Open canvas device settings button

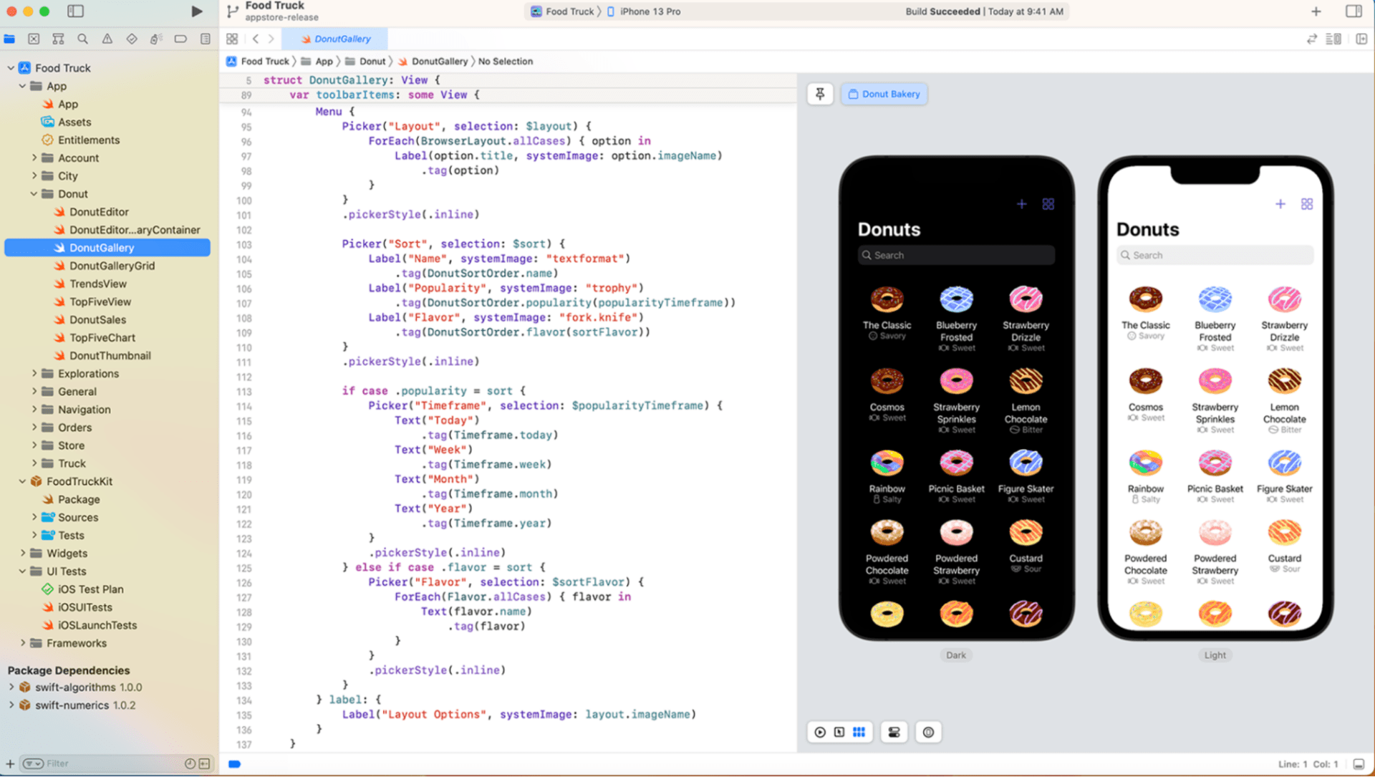894,732
